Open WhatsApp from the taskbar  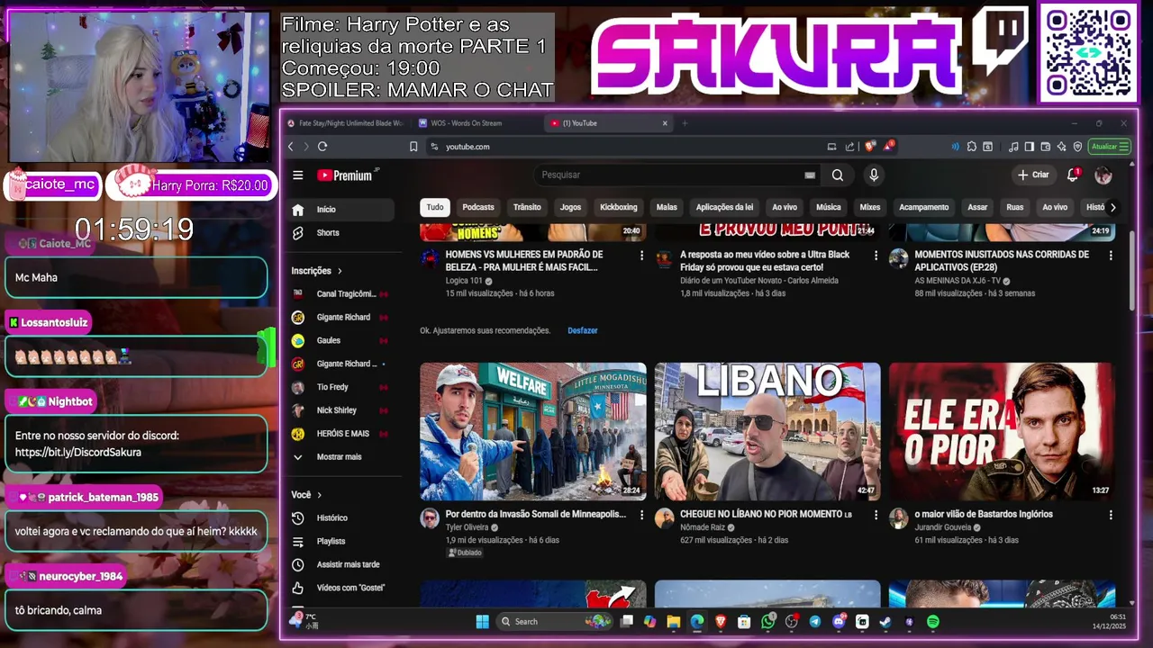coord(767,622)
